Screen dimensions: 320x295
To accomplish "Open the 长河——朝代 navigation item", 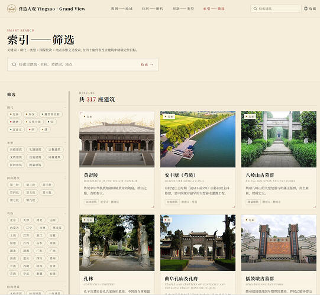I will [x=153, y=9].
